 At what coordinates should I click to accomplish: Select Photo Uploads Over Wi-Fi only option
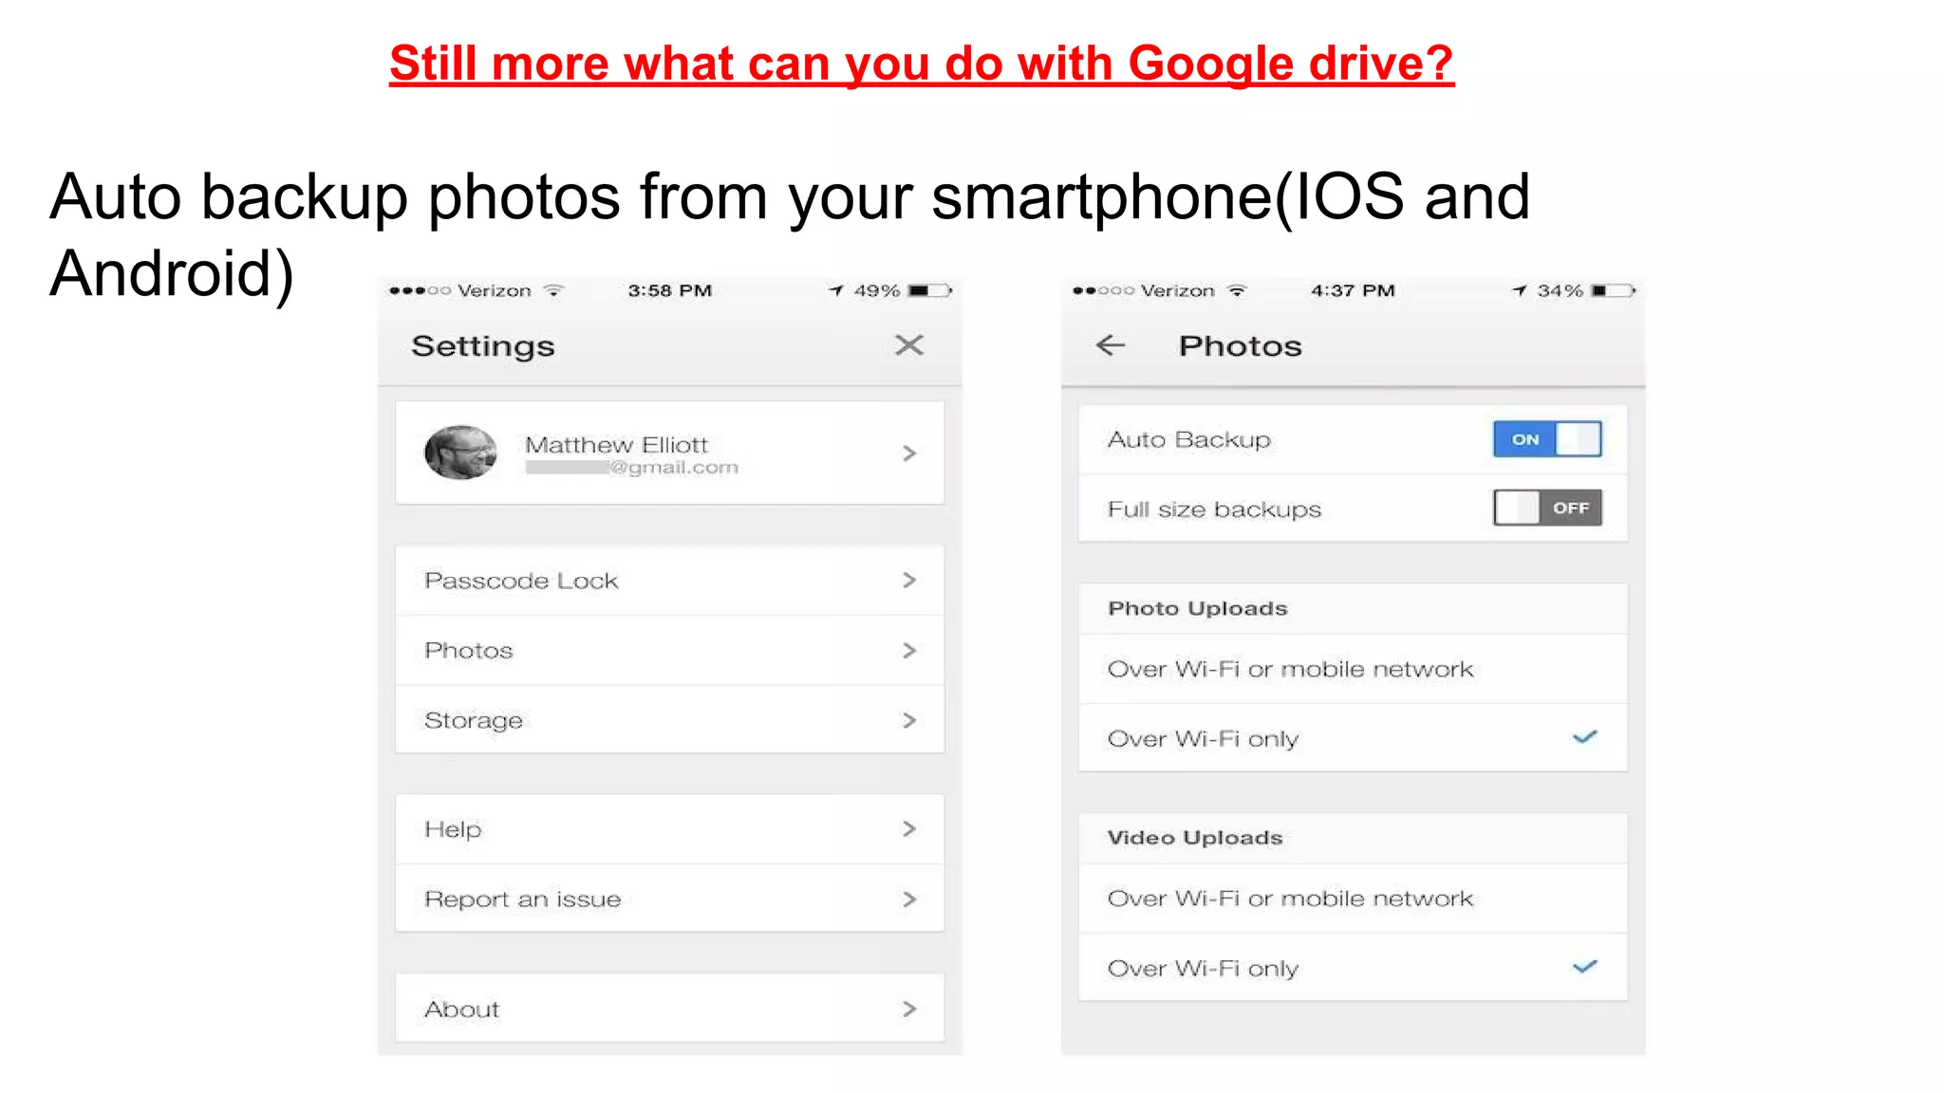coord(1353,738)
